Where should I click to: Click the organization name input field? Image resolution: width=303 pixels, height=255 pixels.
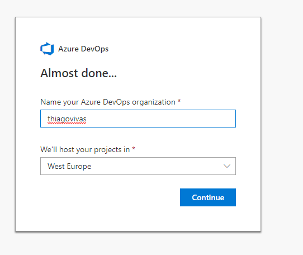click(138, 119)
